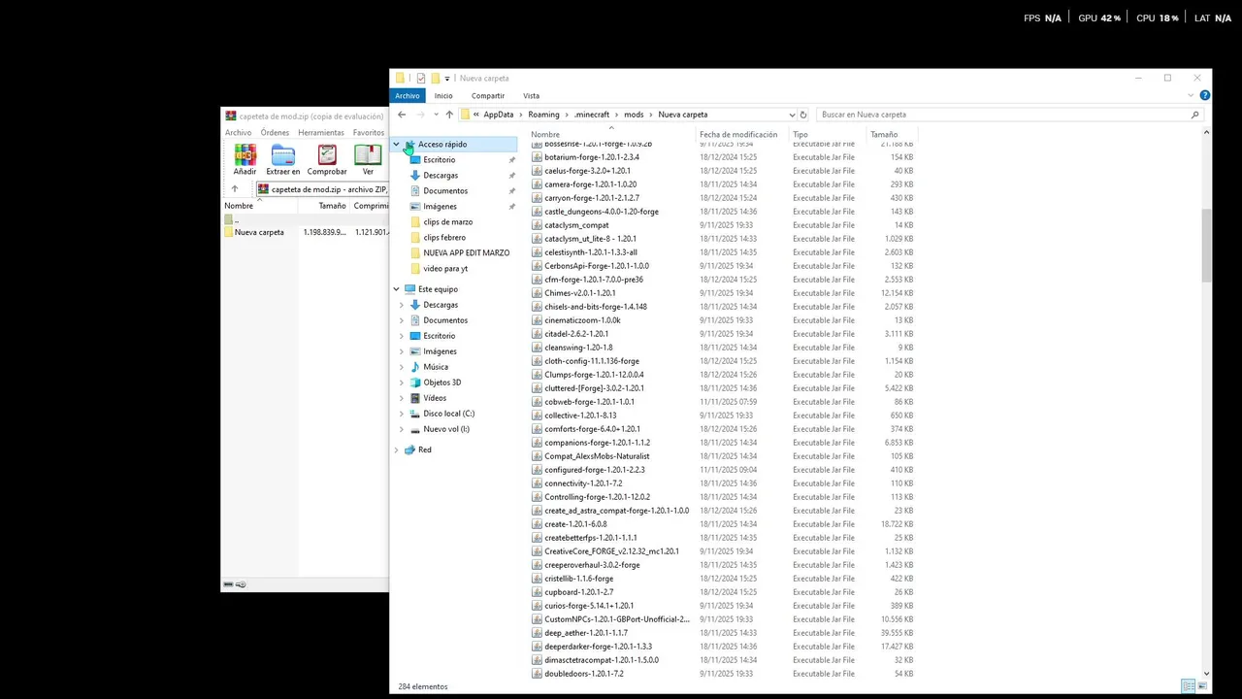Image resolution: width=1242 pixels, height=699 pixels.
Task: Select Nuevo vol (I:) drive
Action: click(x=445, y=429)
